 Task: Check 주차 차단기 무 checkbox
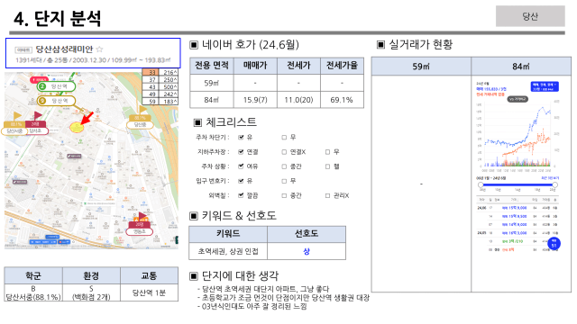pos(284,138)
